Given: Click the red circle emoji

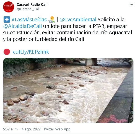Looking at the screenshot, I should tap(7, 52).
